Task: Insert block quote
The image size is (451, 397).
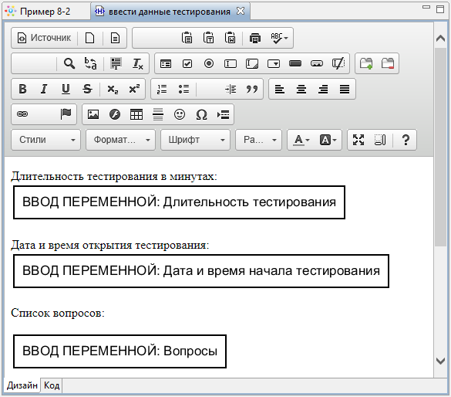Action: point(252,89)
